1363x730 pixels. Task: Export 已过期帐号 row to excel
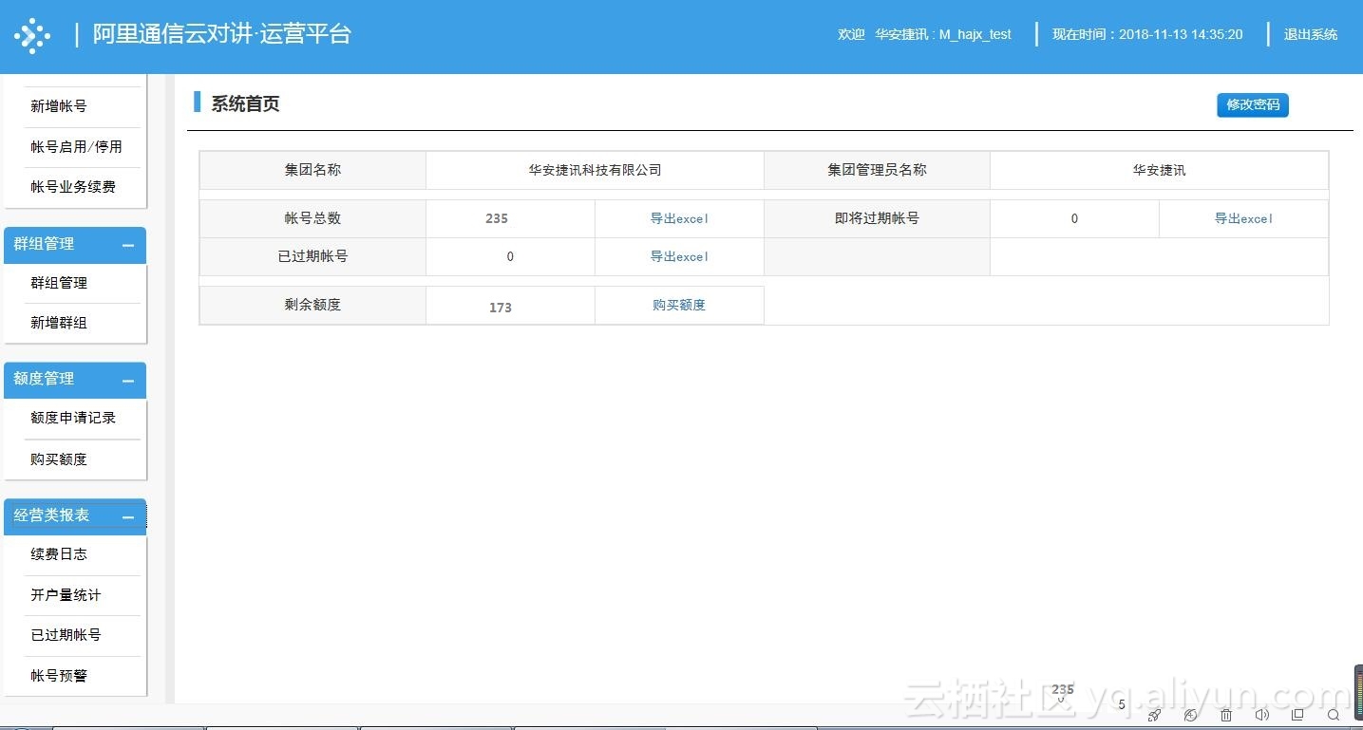tap(679, 256)
